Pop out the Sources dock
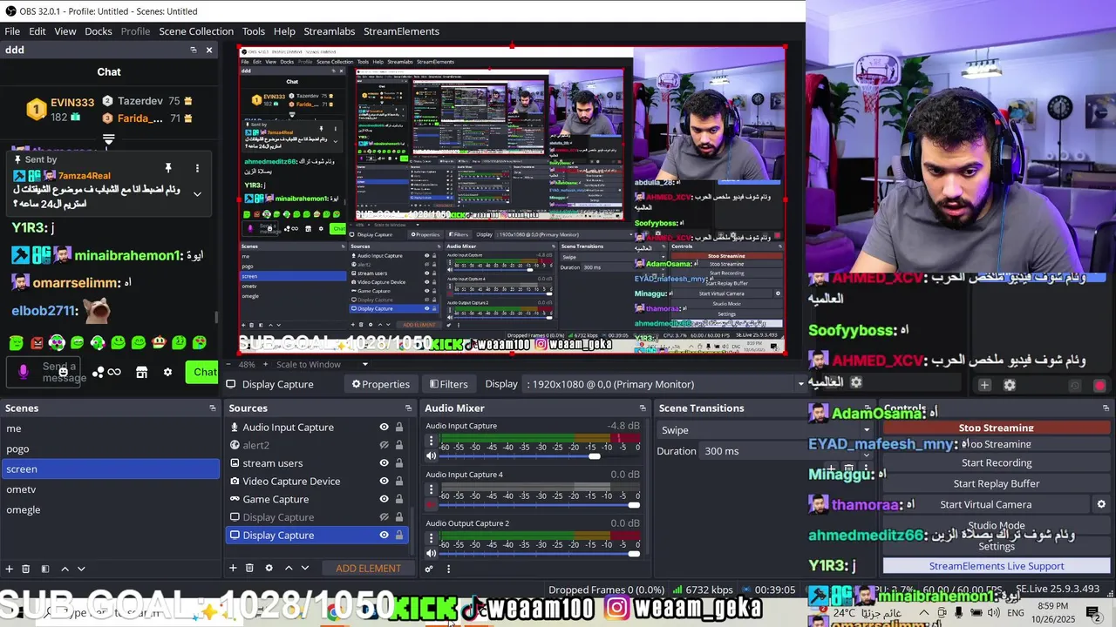This screenshot has width=1116, height=627. (408, 408)
